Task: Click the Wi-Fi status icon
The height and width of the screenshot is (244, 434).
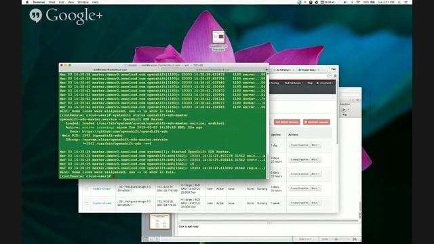Action: [358, 2]
